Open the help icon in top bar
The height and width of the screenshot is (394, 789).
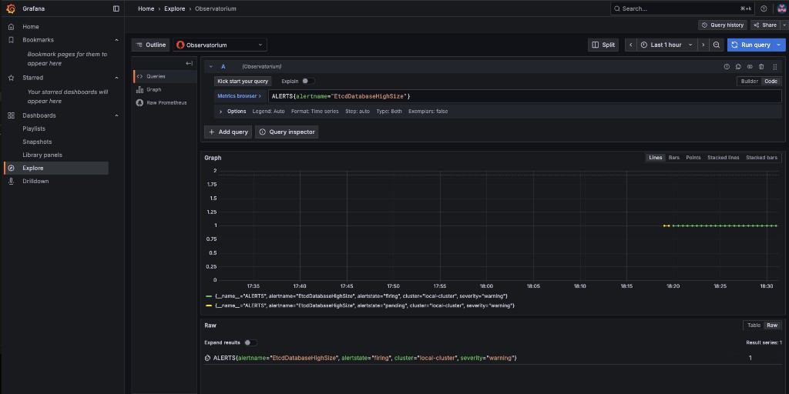tap(764, 8)
